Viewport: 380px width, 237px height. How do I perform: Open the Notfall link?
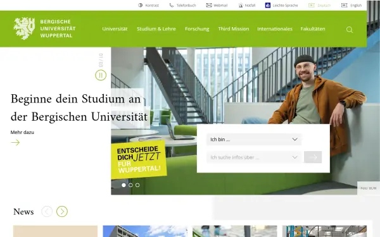click(250, 5)
